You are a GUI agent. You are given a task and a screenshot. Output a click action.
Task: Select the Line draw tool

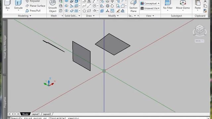89,6
